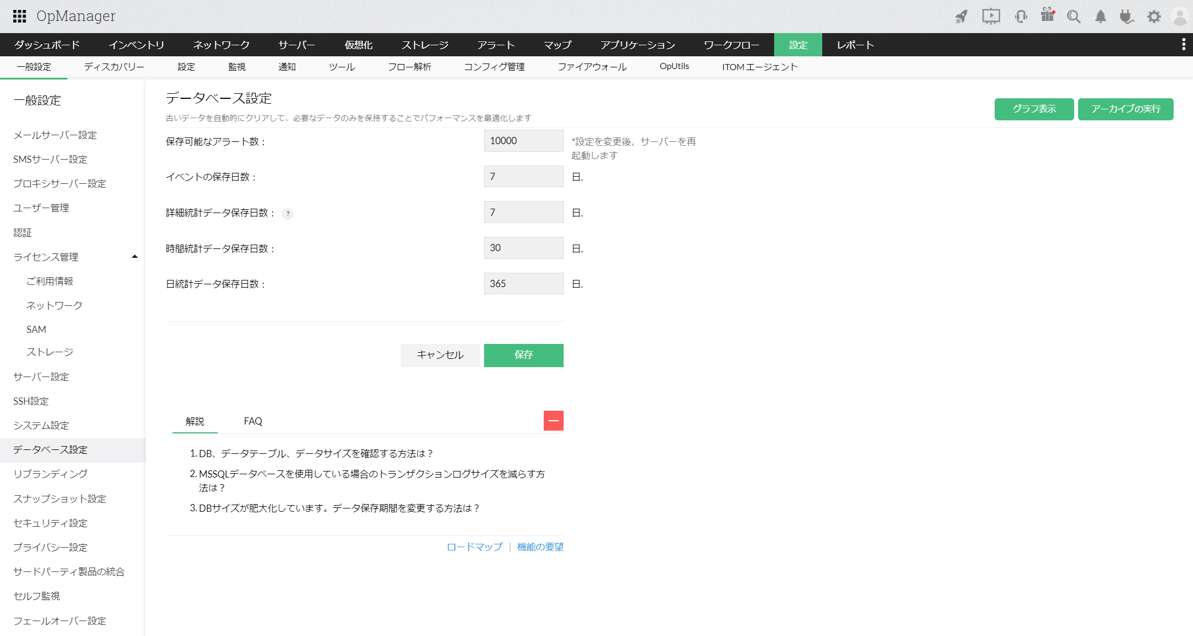Open セキュリティ設定 in sidebar
Image resolution: width=1193 pixels, height=636 pixels.
tap(50, 523)
